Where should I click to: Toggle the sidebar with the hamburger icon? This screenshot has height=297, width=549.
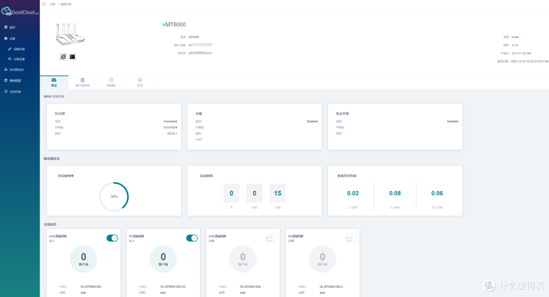(44, 4)
